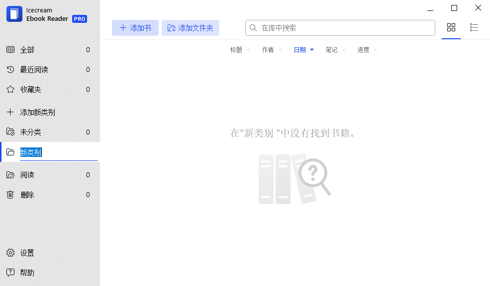The height and width of the screenshot is (286, 490).
Task: Open the 阅读 reading category
Action: coord(27,174)
